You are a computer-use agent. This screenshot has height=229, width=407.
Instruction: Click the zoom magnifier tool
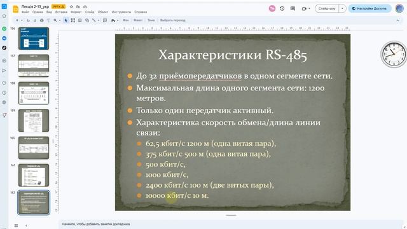55,20
